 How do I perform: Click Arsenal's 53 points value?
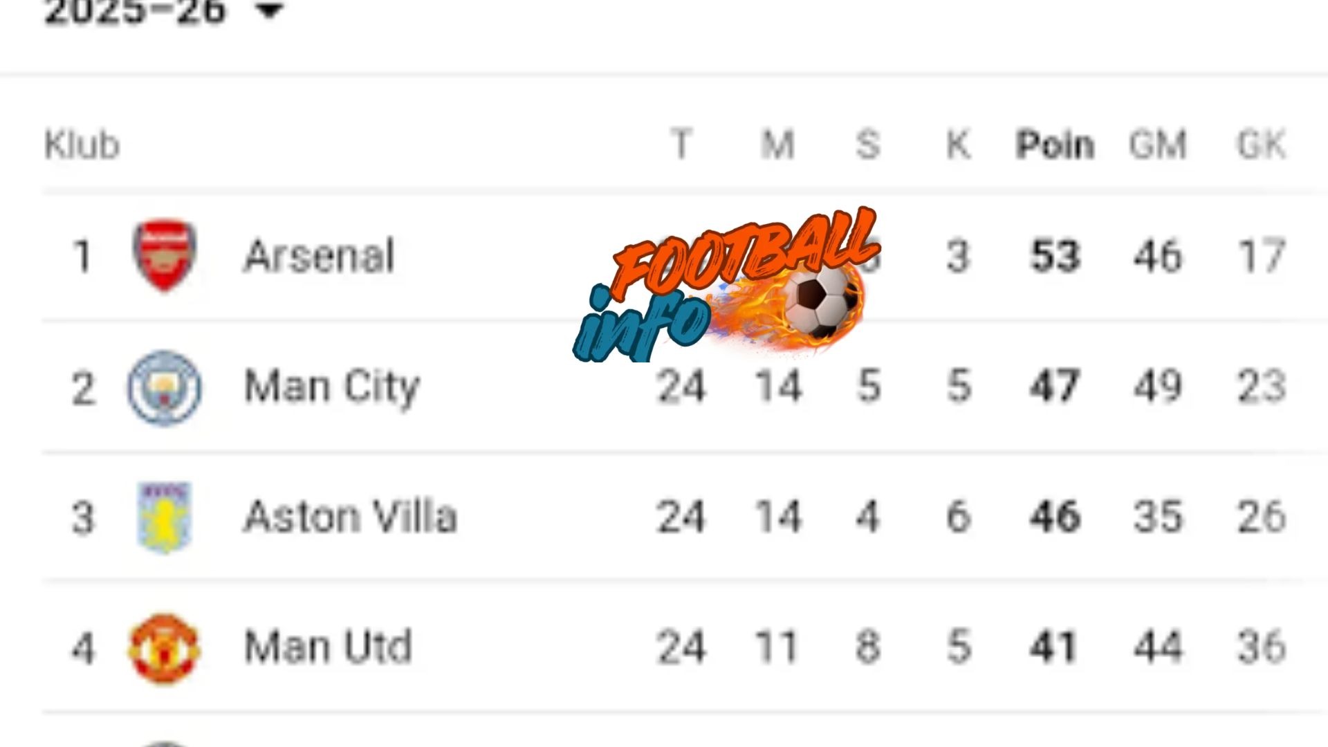[1054, 256]
